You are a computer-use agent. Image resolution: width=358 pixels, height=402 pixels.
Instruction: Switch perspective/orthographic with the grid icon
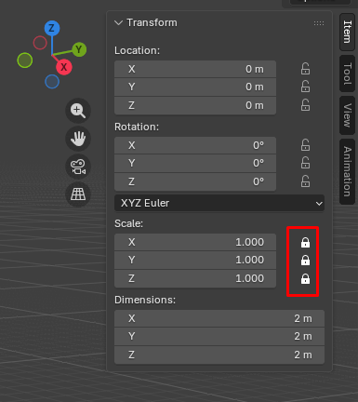pos(78,194)
